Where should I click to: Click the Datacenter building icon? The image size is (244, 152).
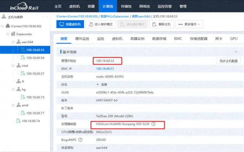pyautogui.click(x=13, y=34)
